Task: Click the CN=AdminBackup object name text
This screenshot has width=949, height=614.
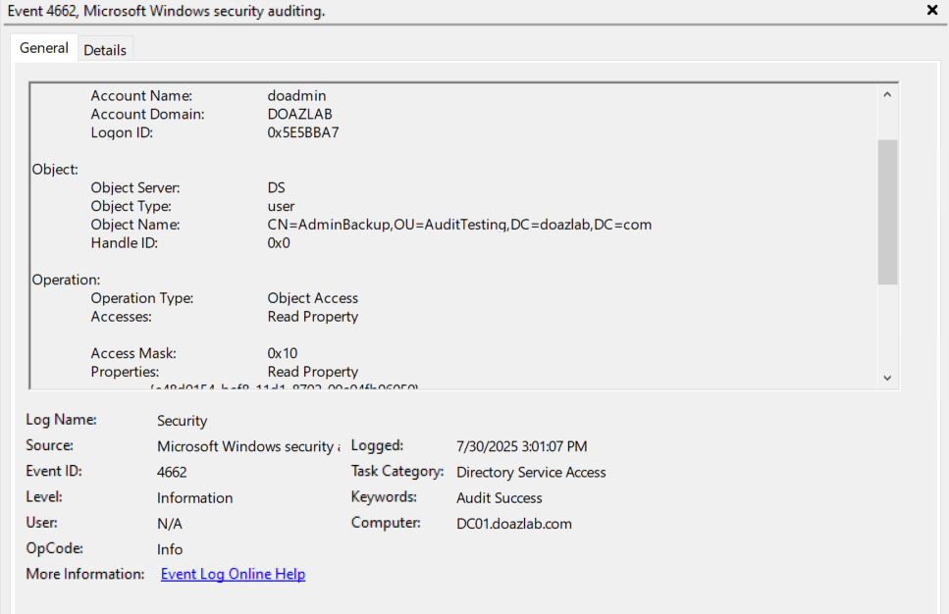Action: [x=459, y=225]
